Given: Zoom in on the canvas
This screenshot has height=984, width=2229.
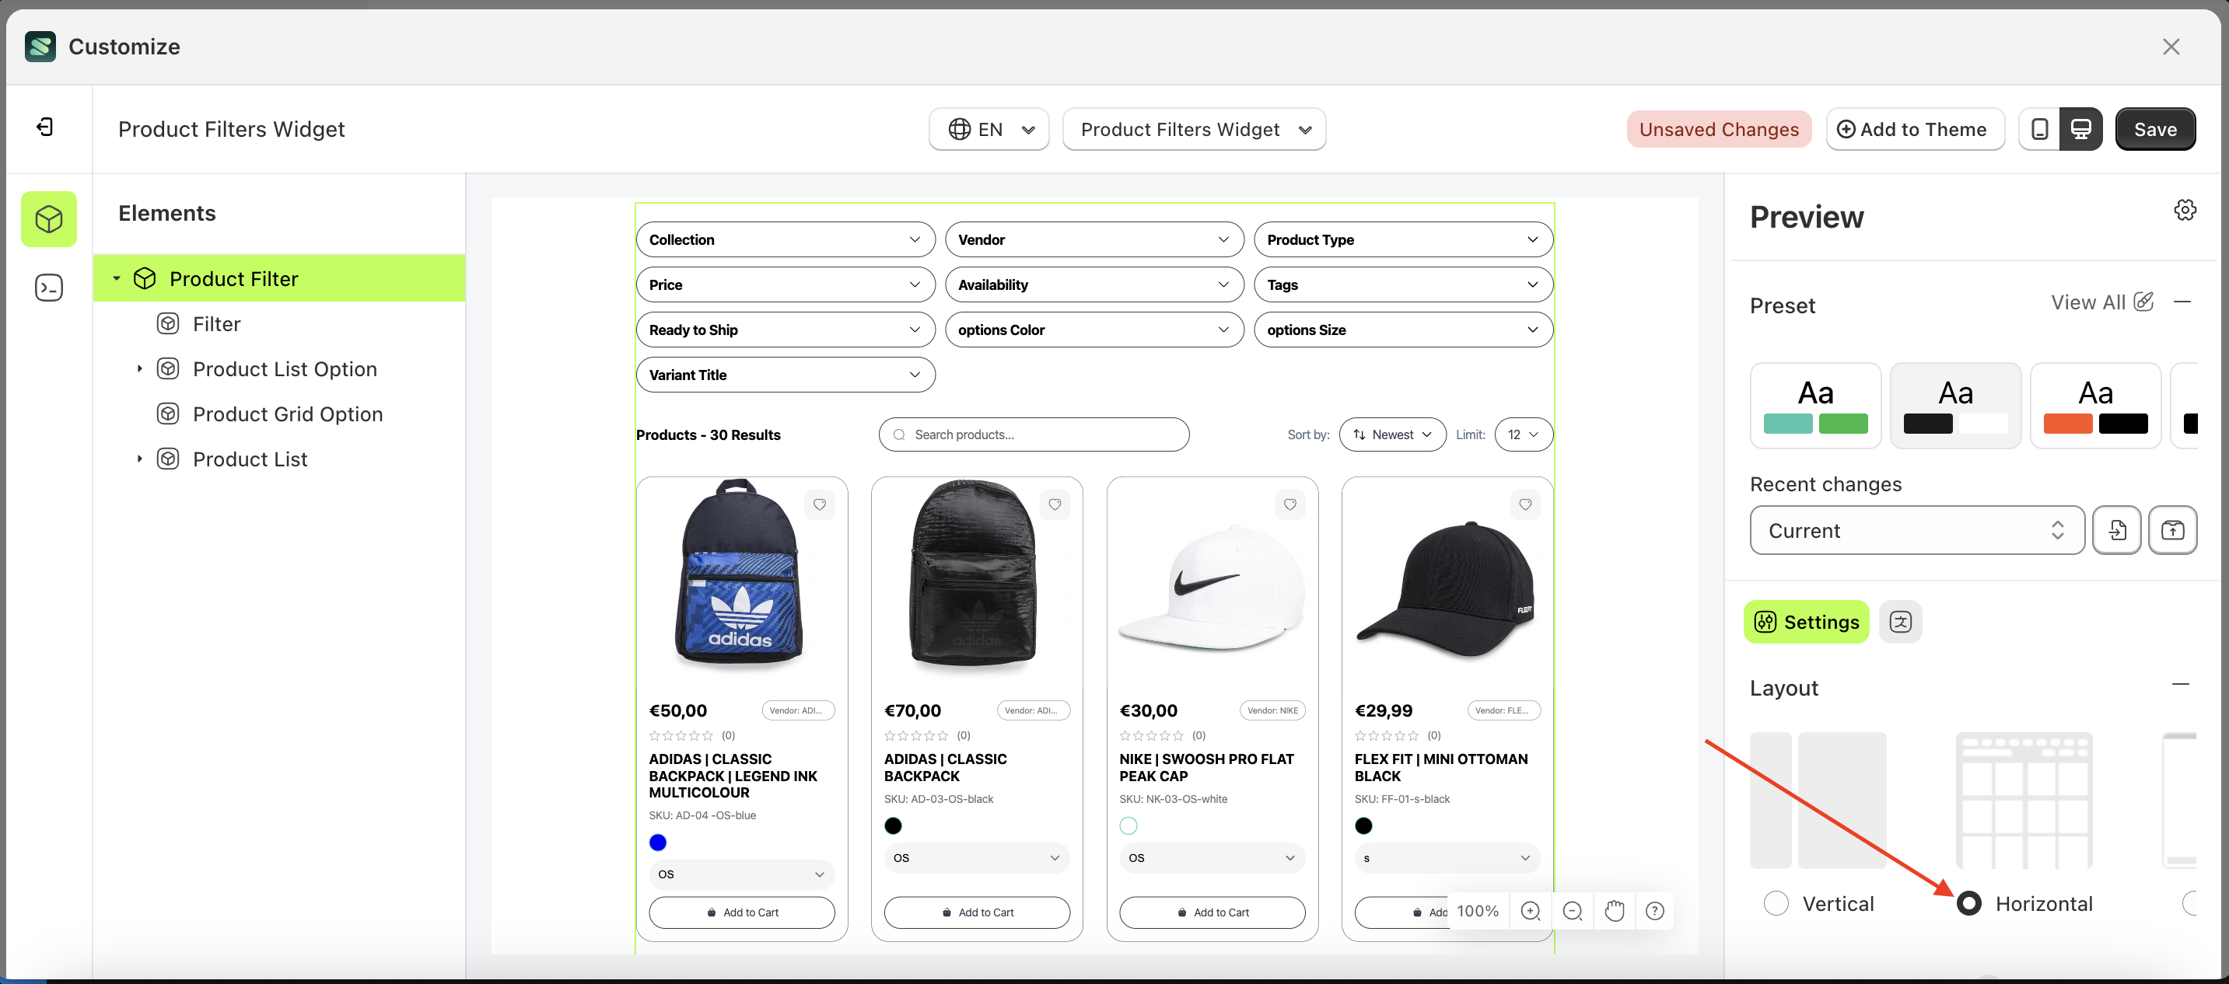Looking at the screenshot, I should click(x=1530, y=910).
